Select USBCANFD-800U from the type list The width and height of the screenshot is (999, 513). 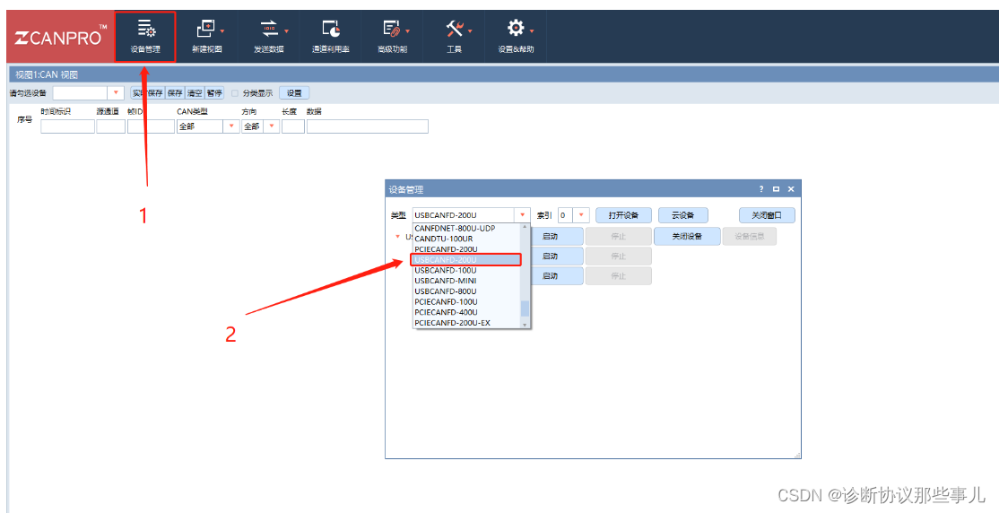[x=466, y=291]
